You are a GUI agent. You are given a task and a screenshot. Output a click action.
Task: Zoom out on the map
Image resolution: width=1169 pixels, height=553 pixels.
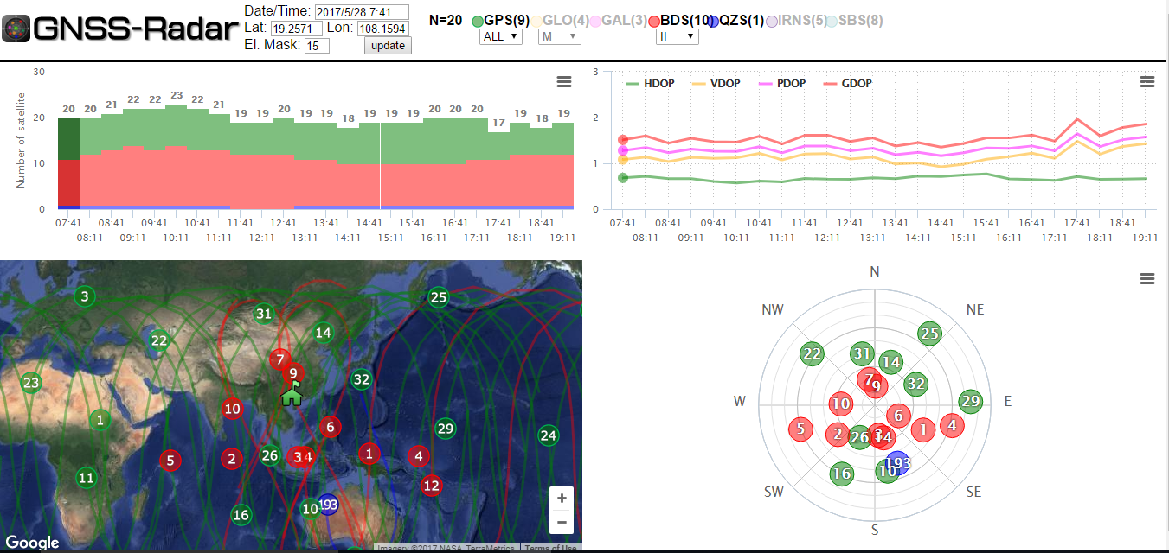tap(562, 522)
